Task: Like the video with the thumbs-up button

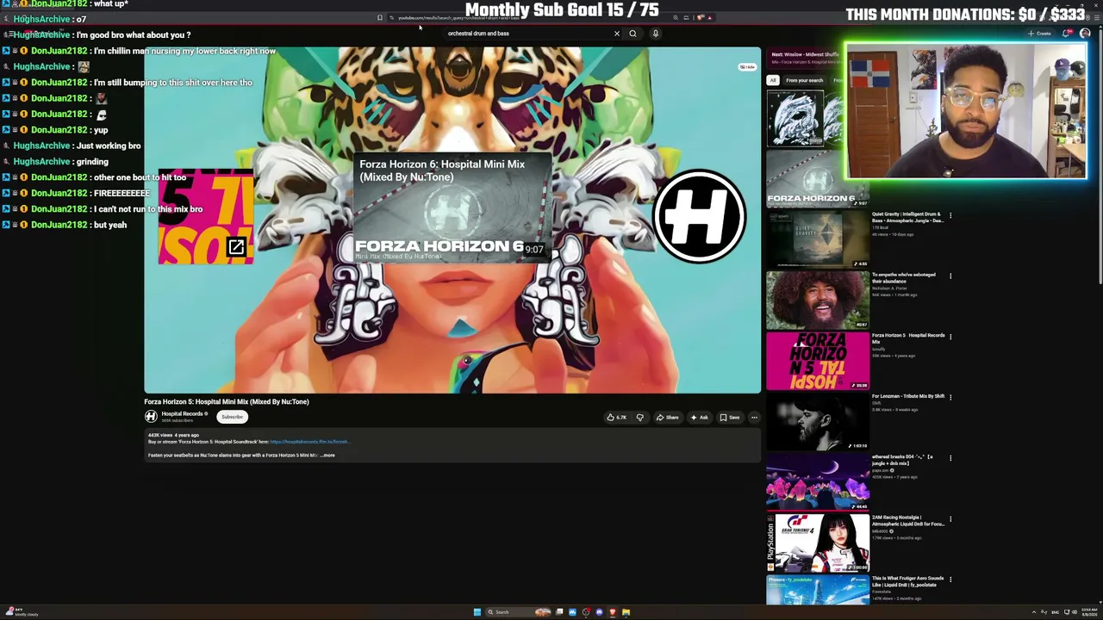Action: 617,418
